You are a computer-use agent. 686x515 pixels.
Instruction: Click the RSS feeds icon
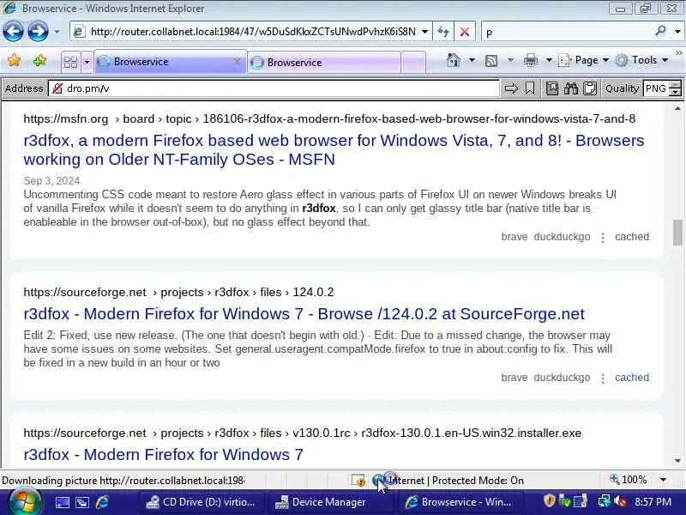click(x=491, y=61)
